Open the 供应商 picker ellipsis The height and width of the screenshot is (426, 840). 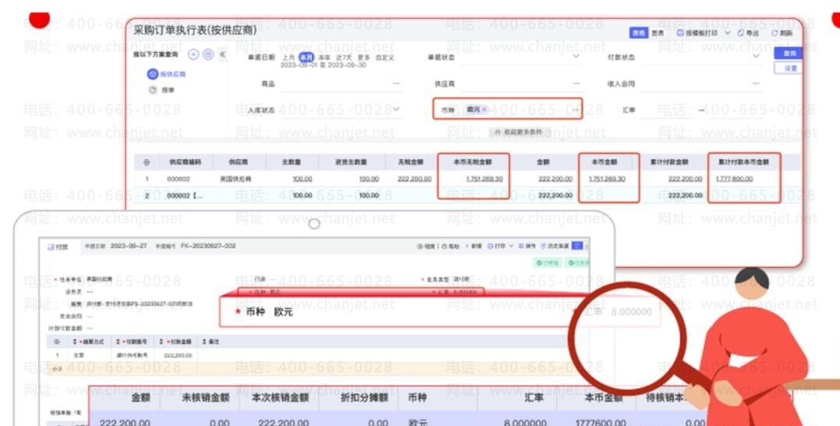[x=576, y=83]
